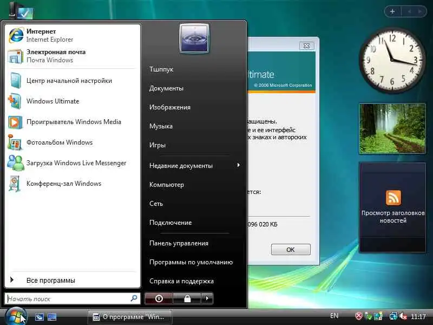Open Центр начальной настройки icon
This screenshot has width=433, height=325.
point(15,81)
